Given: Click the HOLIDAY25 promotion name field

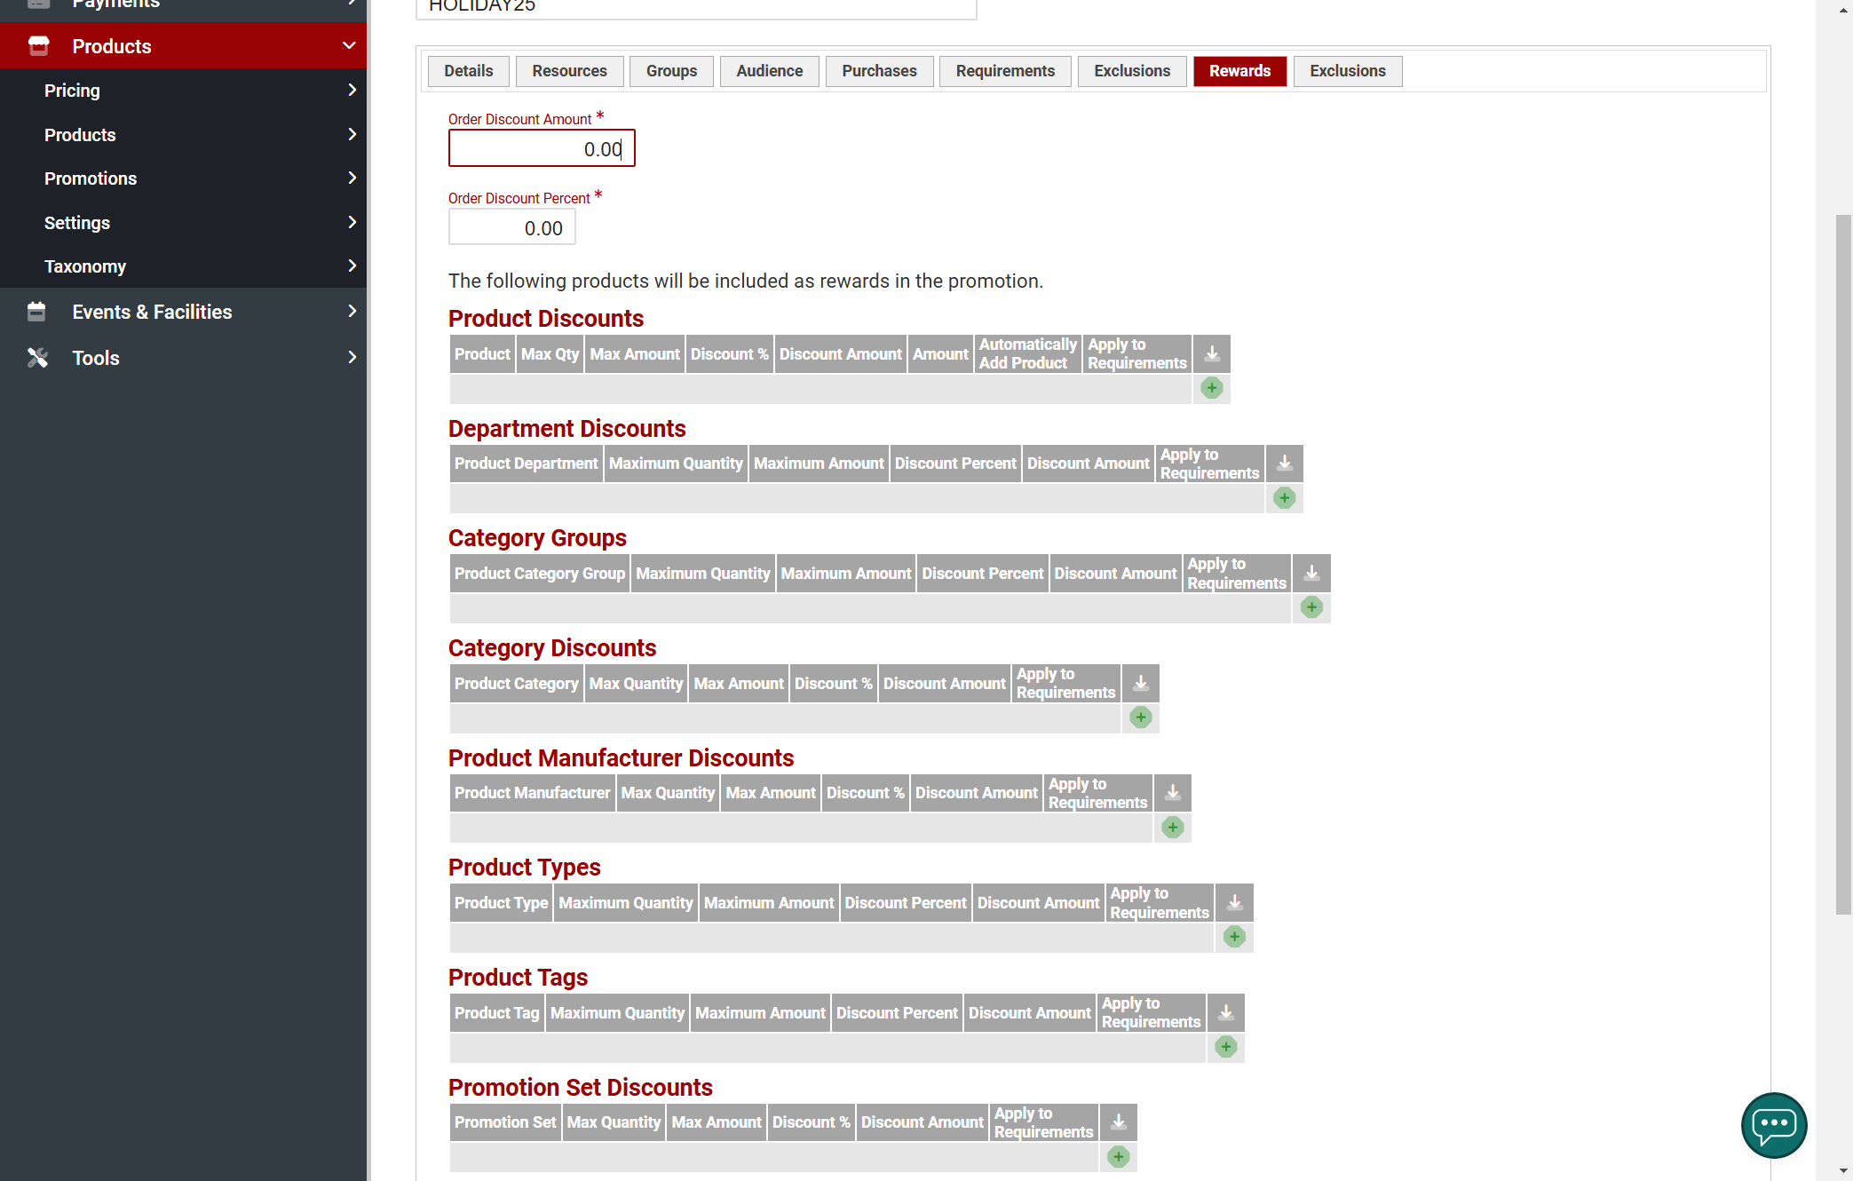Looking at the screenshot, I should pyautogui.click(x=696, y=7).
